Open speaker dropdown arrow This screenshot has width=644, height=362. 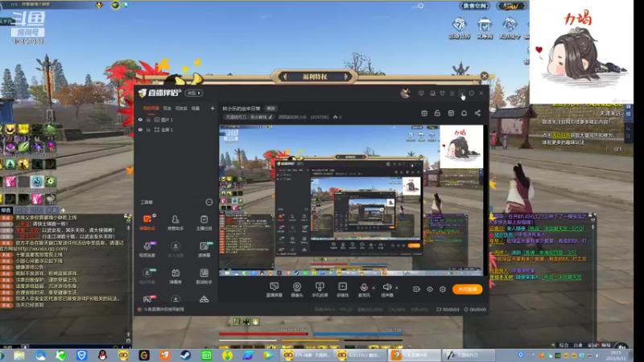coord(397,288)
